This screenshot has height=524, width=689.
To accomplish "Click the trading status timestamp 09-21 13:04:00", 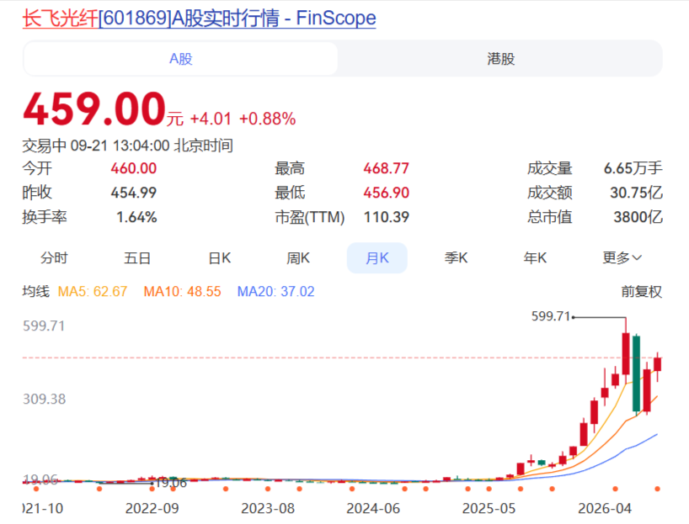I will pos(120,146).
